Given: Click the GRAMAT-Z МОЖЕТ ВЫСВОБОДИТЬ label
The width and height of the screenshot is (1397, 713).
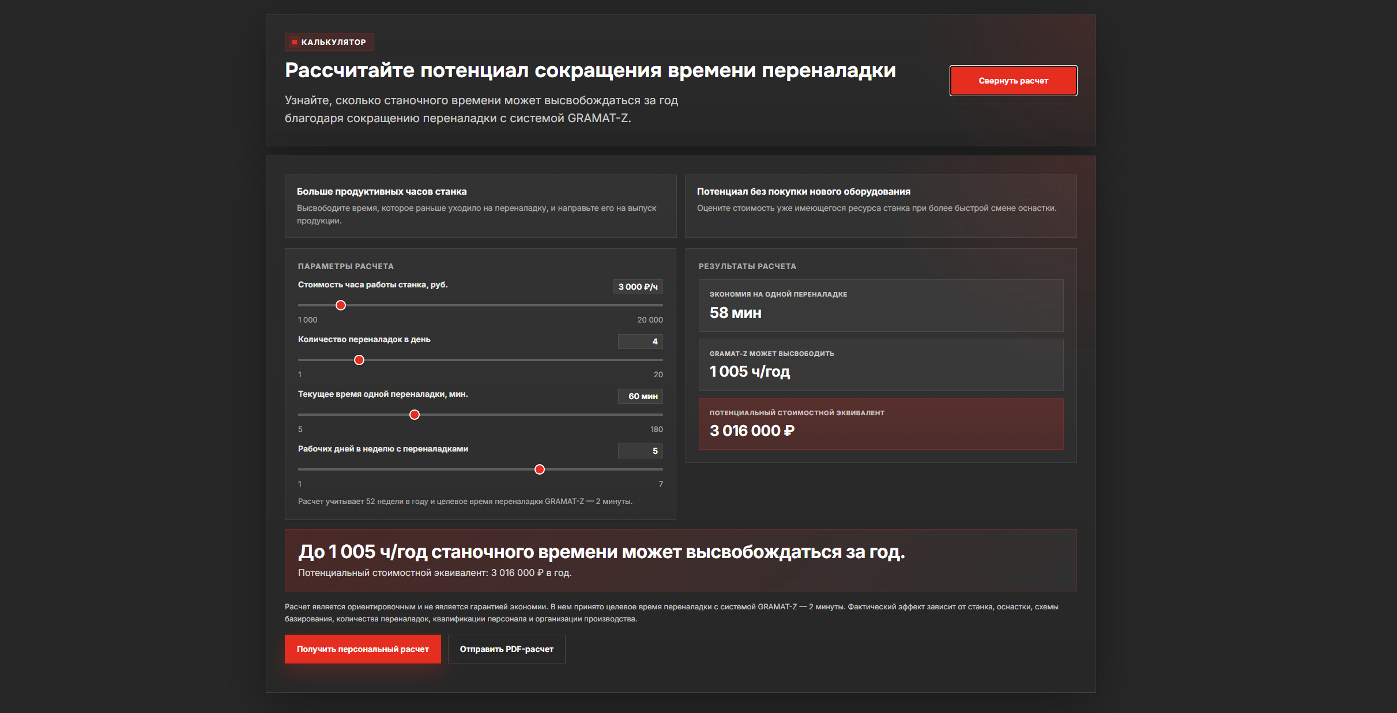Looking at the screenshot, I should pyautogui.click(x=771, y=354).
